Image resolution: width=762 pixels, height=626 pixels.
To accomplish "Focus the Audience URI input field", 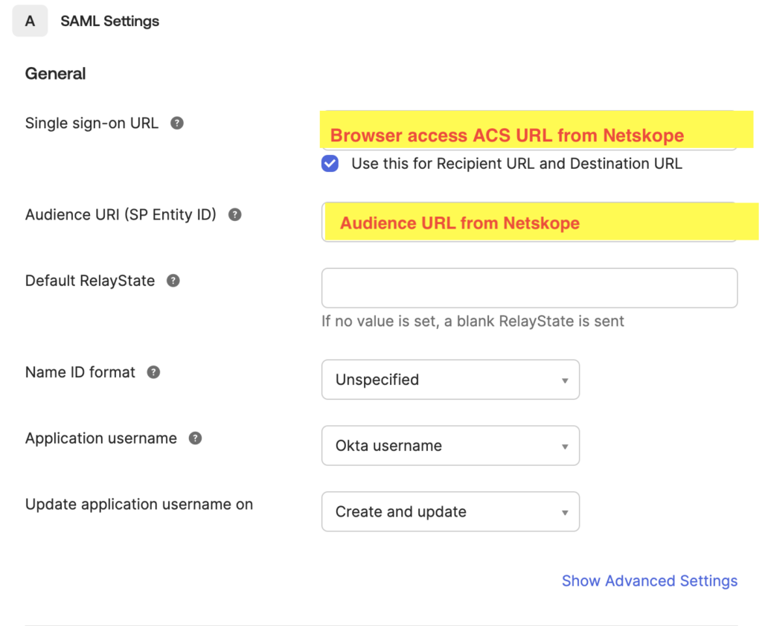I will point(530,222).
